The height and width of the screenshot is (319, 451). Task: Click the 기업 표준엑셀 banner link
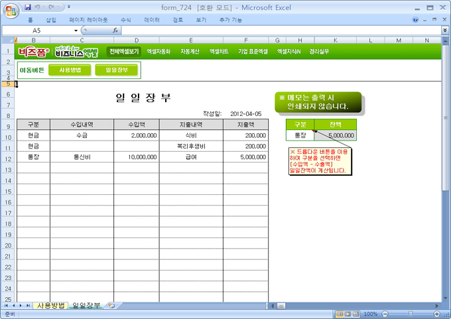[x=253, y=52]
